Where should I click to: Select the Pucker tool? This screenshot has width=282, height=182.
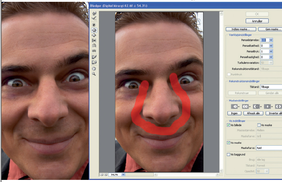coord(94,30)
